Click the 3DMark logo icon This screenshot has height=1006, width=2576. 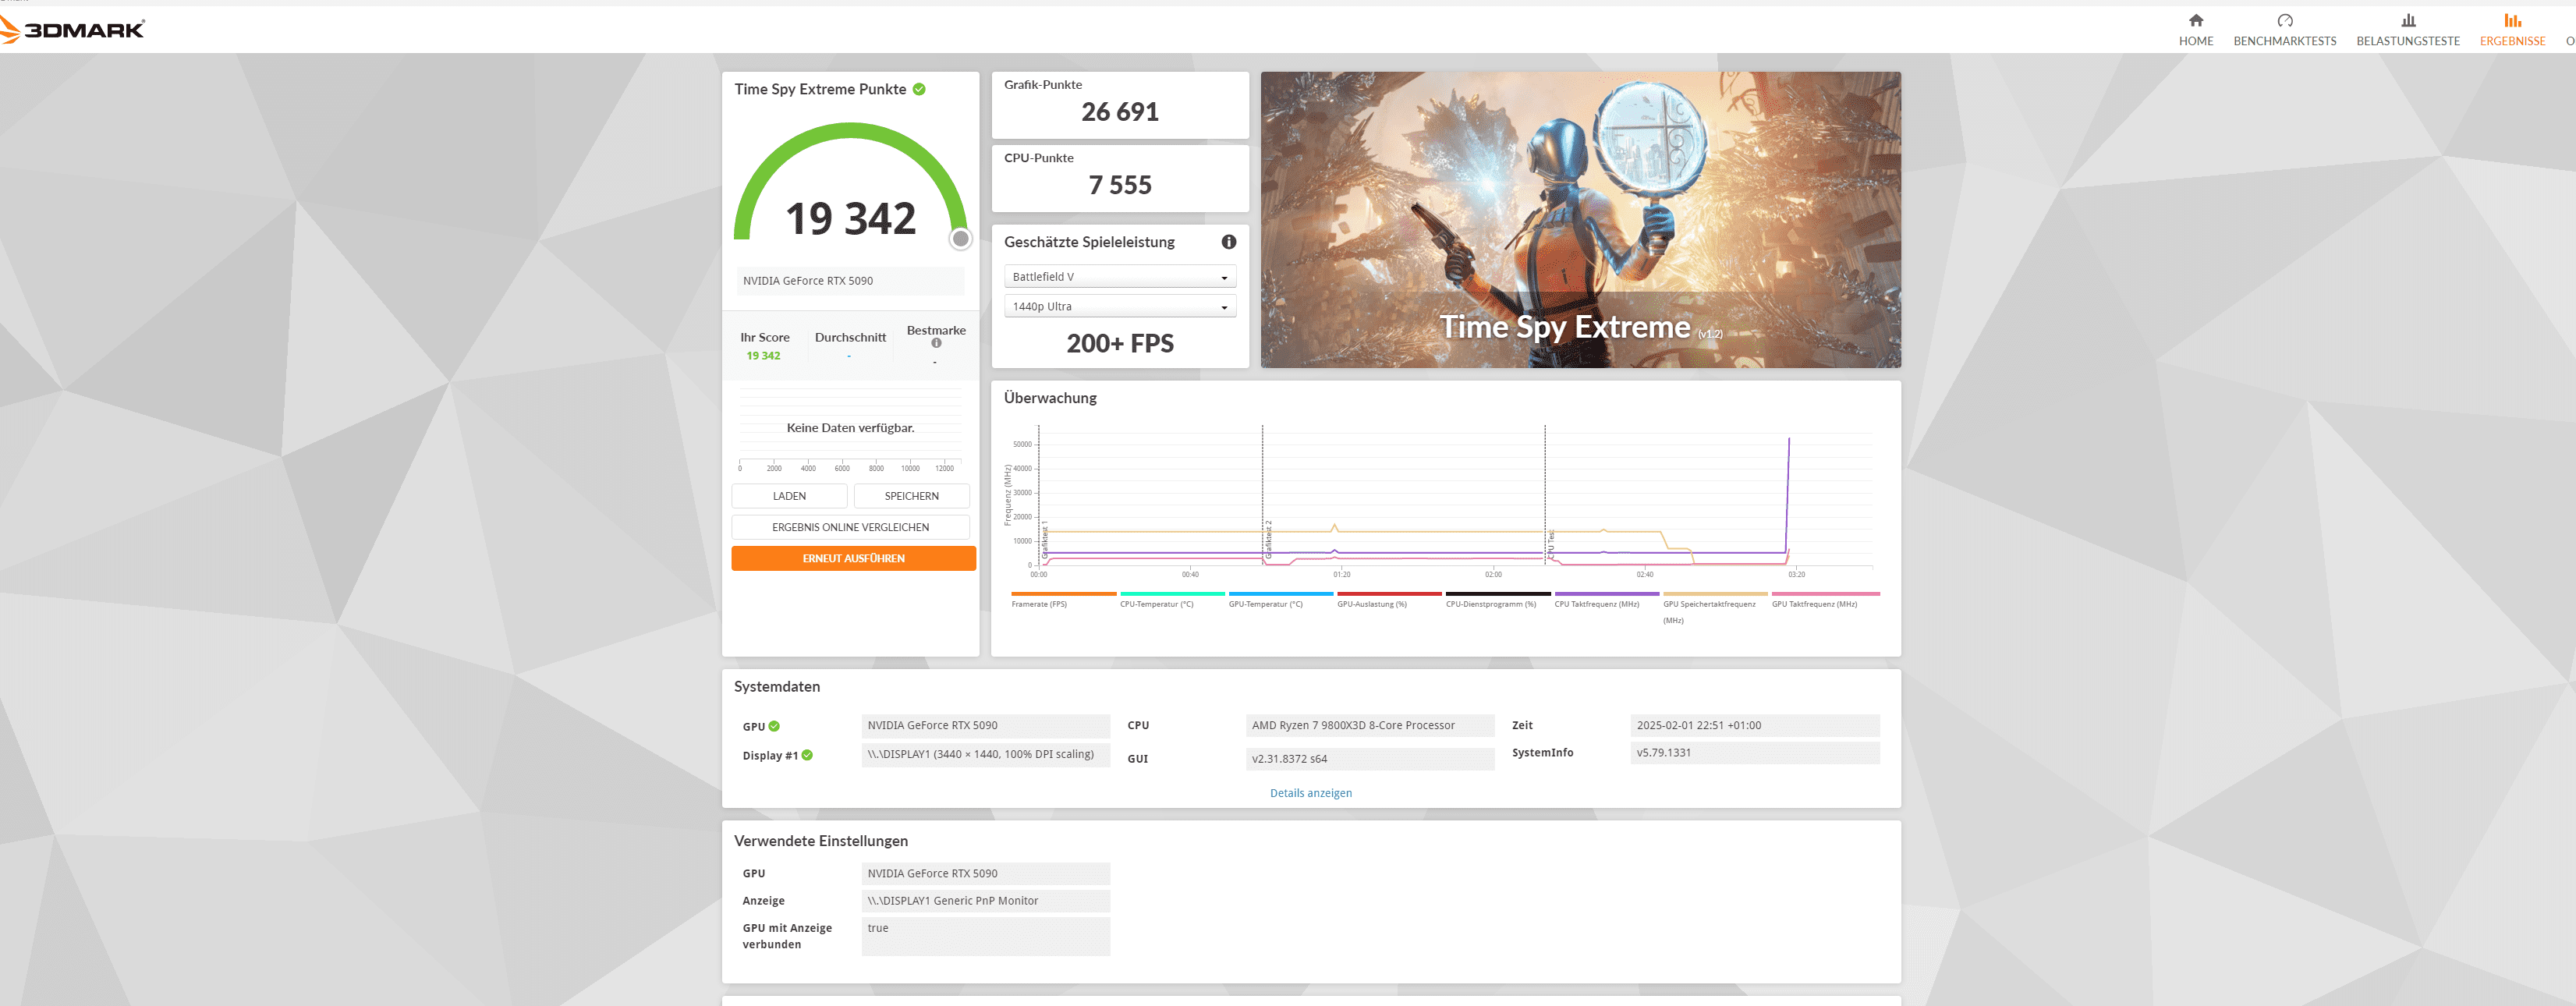(x=10, y=30)
